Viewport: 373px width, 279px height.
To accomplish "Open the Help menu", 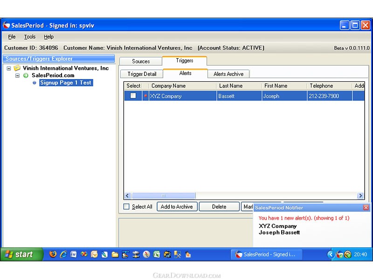I will (x=48, y=37).
